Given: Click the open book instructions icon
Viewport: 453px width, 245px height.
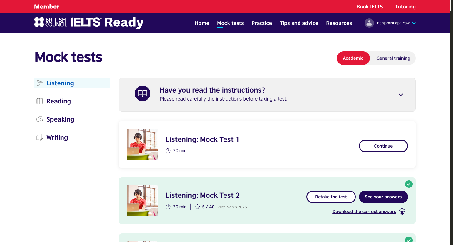Looking at the screenshot, I should (143, 93).
